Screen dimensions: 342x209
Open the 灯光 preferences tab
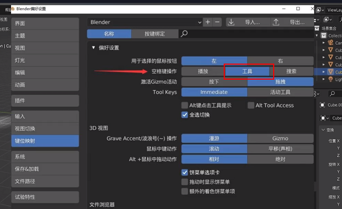45,60
